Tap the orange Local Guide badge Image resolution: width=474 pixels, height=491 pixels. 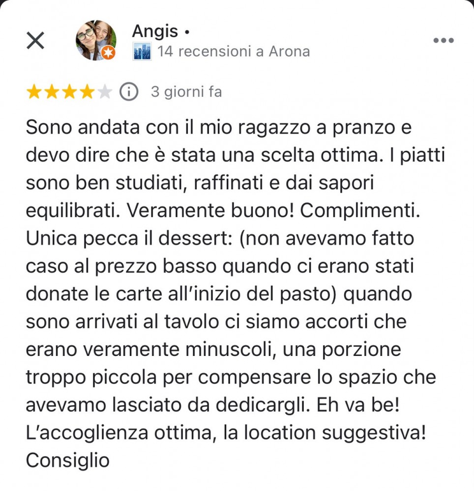pos(109,53)
